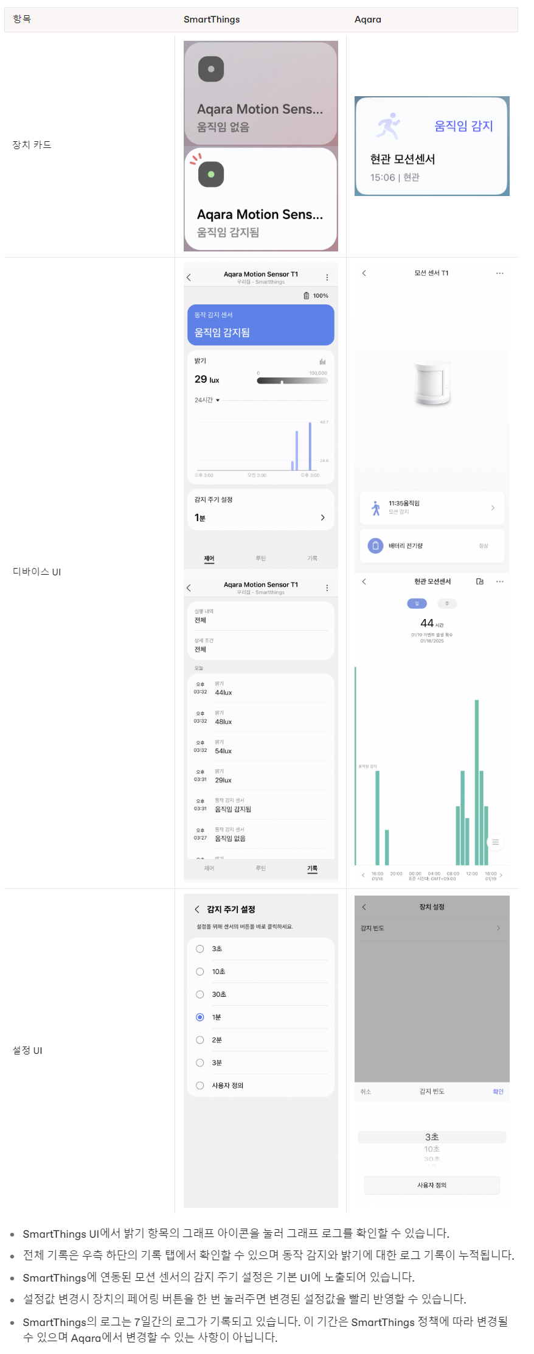Select 기록 tab on the history screen
534x1354 pixels.
pos(312,869)
